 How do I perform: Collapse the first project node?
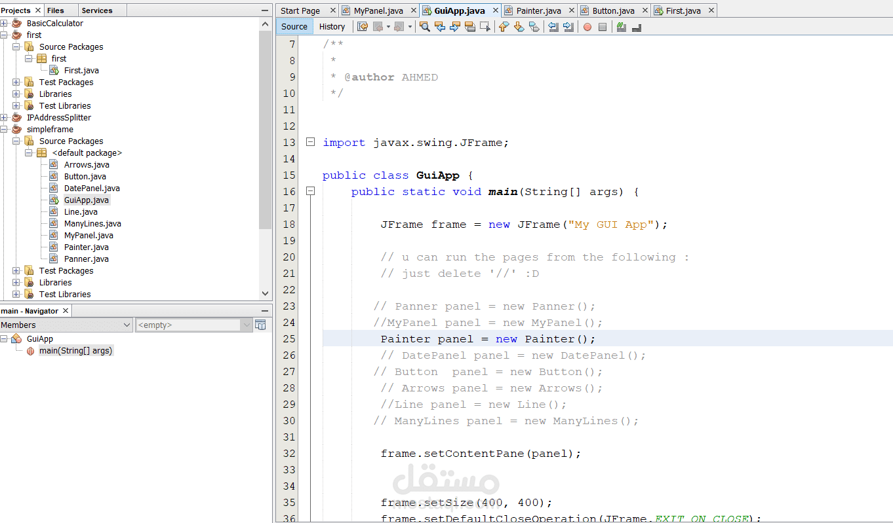pos(4,35)
